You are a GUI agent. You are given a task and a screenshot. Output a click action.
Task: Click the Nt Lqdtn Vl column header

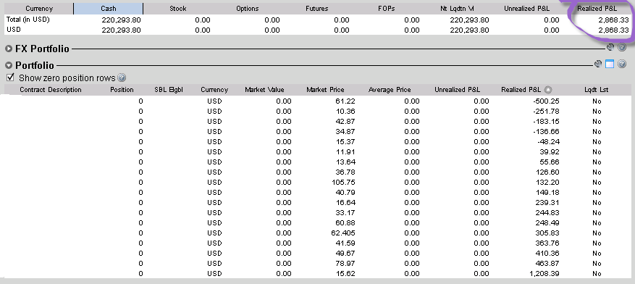click(x=456, y=9)
